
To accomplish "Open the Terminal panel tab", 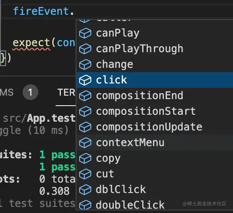I will 66,93.
